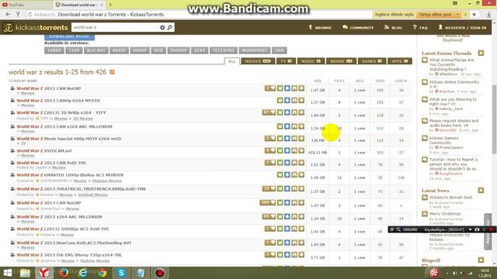
Task: Open Chrome from the taskbar
Action: click(x=102, y=273)
